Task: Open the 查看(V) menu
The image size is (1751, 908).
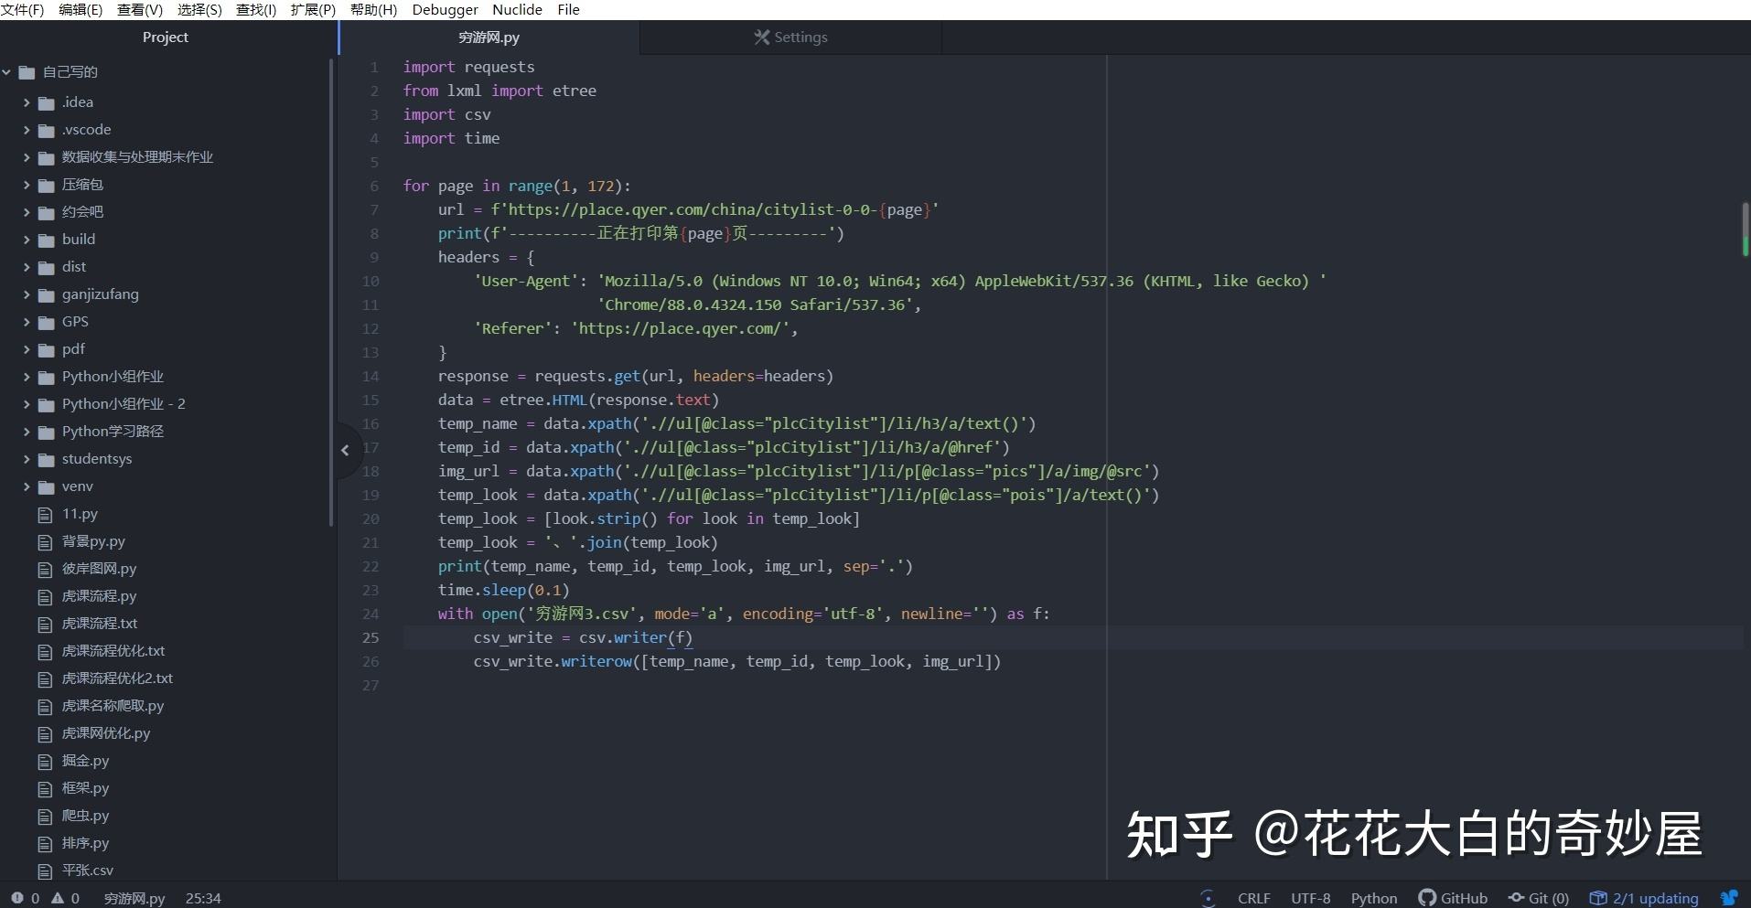Action: tap(140, 9)
